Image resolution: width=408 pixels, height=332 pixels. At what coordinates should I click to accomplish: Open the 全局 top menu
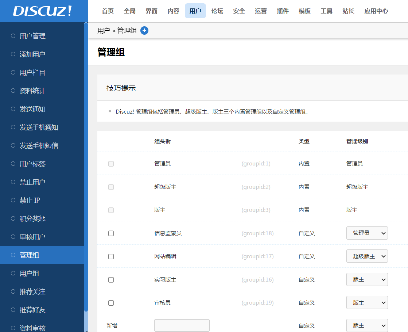pyautogui.click(x=130, y=11)
